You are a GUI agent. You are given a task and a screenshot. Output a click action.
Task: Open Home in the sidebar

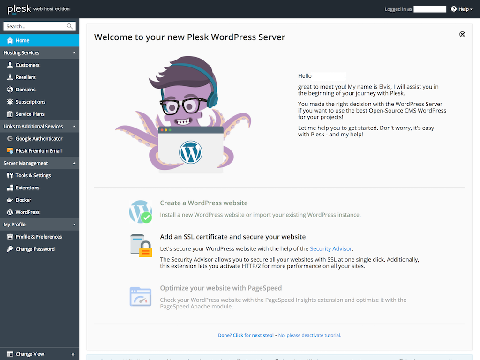(39, 40)
